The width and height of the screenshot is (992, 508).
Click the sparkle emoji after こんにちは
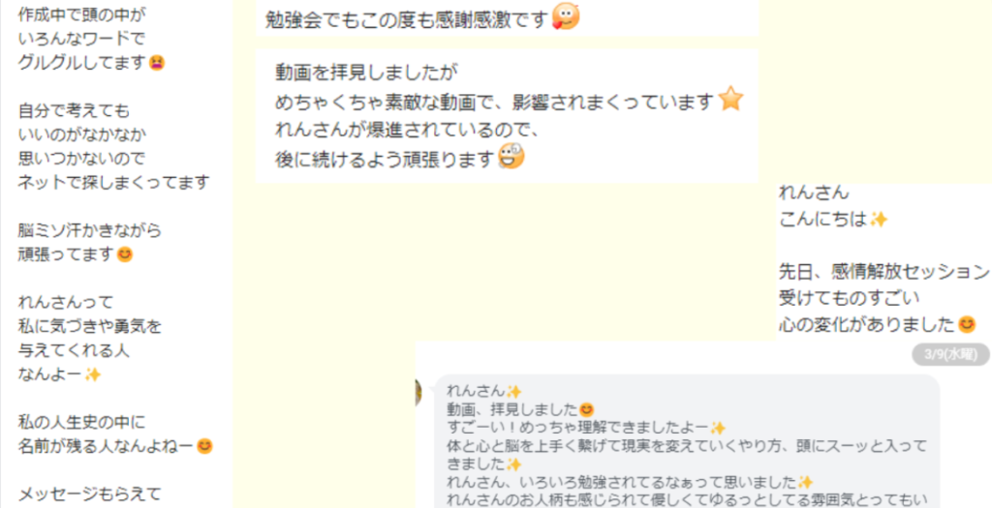(878, 220)
